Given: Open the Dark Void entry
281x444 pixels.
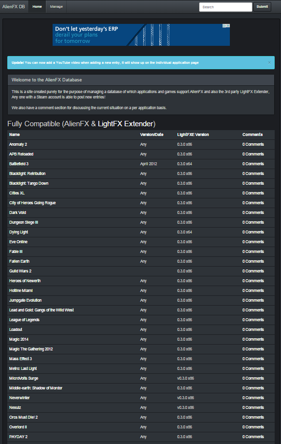Looking at the screenshot, I should [x=18, y=212].
